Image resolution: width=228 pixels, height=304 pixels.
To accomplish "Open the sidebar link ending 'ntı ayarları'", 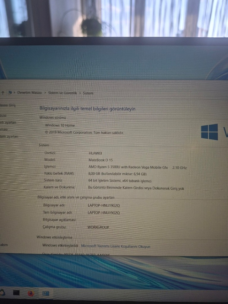I will (x=8, y=123).
